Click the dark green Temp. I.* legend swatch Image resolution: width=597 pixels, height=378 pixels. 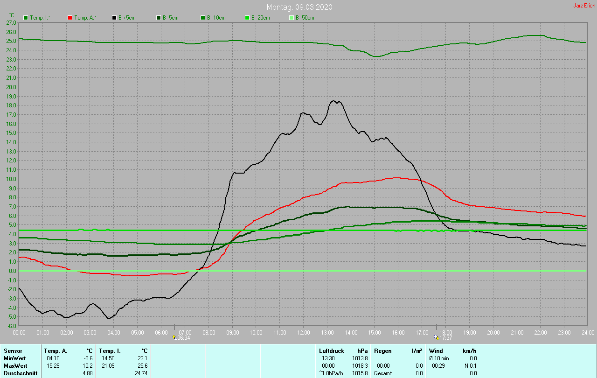(26, 18)
